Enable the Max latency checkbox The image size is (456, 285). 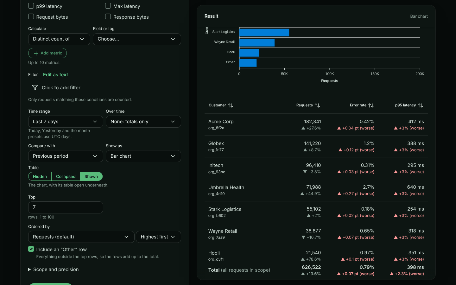pos(108,6)
